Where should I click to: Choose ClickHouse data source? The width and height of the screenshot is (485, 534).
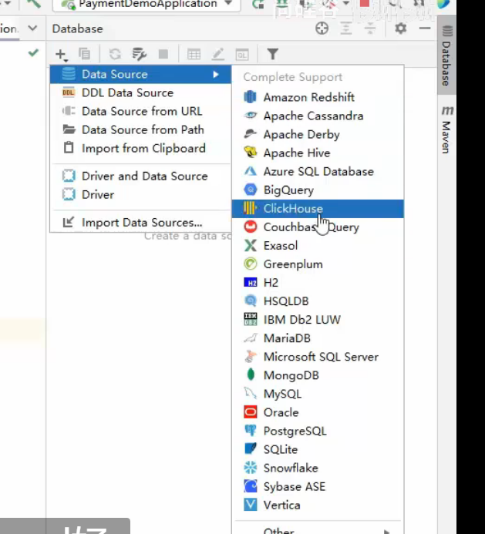click(318, 208)
